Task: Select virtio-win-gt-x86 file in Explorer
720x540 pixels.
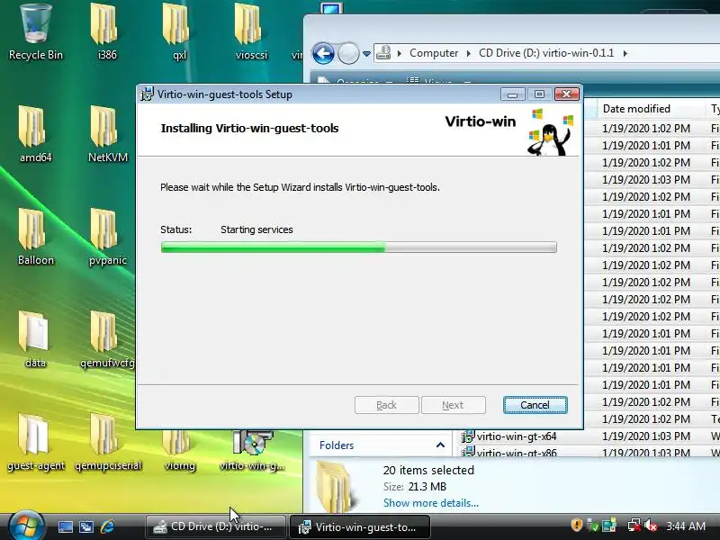Action: 516,452
